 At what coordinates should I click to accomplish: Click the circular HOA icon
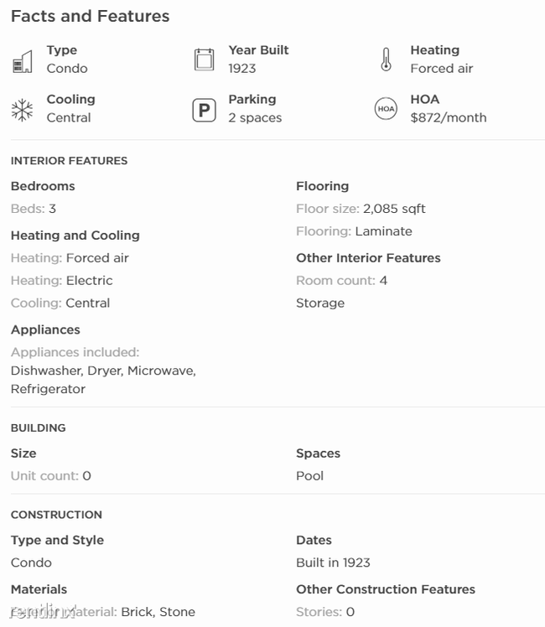point(386,109)
